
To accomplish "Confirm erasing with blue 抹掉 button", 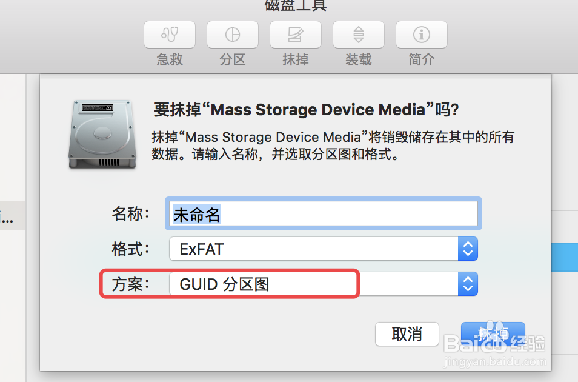I will 493,334.
